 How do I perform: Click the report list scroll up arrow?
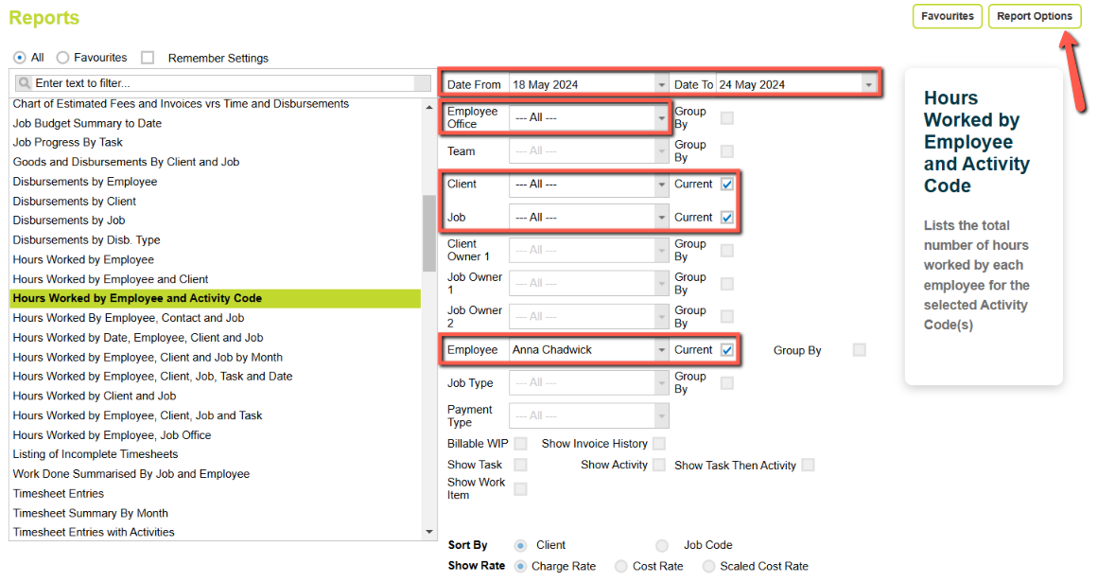429,107
